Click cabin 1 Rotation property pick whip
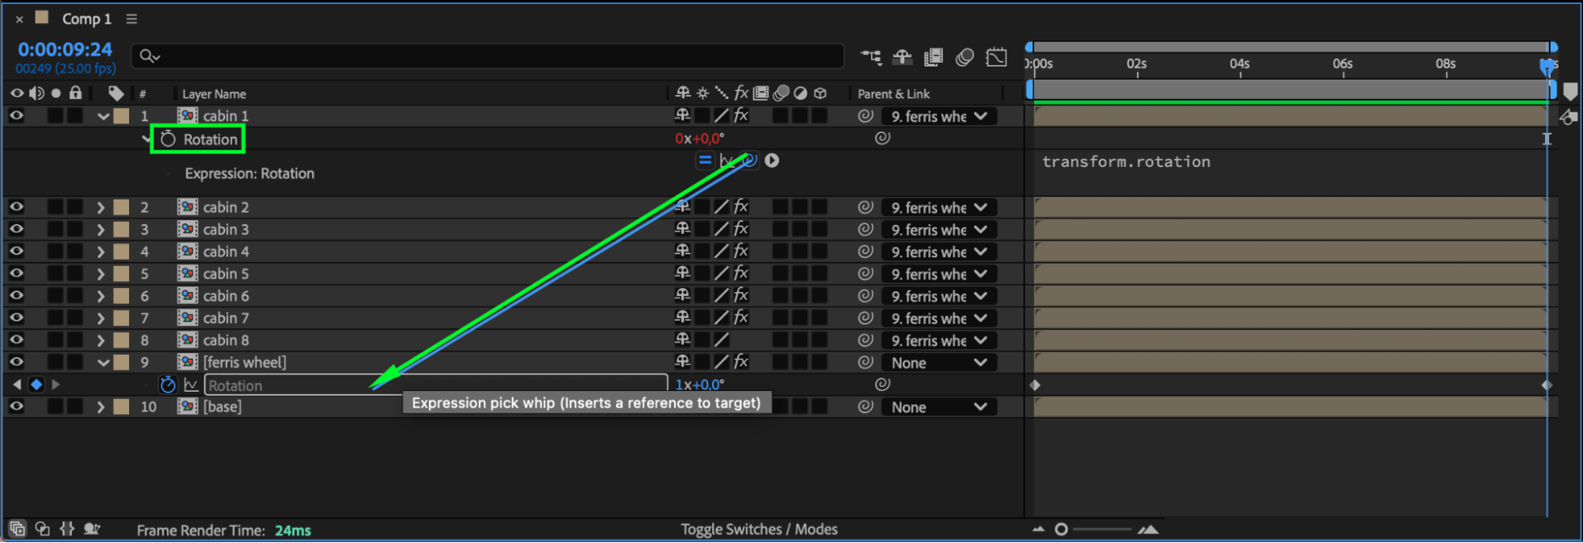The image size is (1583, 543). point(882,138)
